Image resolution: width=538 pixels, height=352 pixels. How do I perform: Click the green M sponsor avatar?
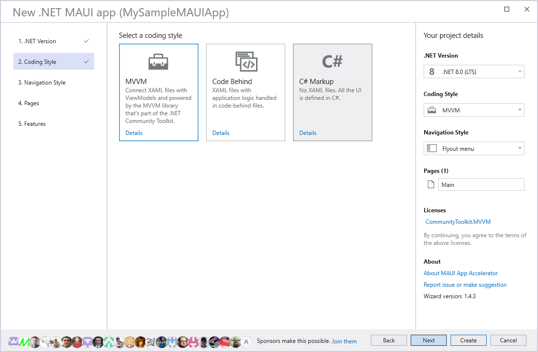pos(24,342)
